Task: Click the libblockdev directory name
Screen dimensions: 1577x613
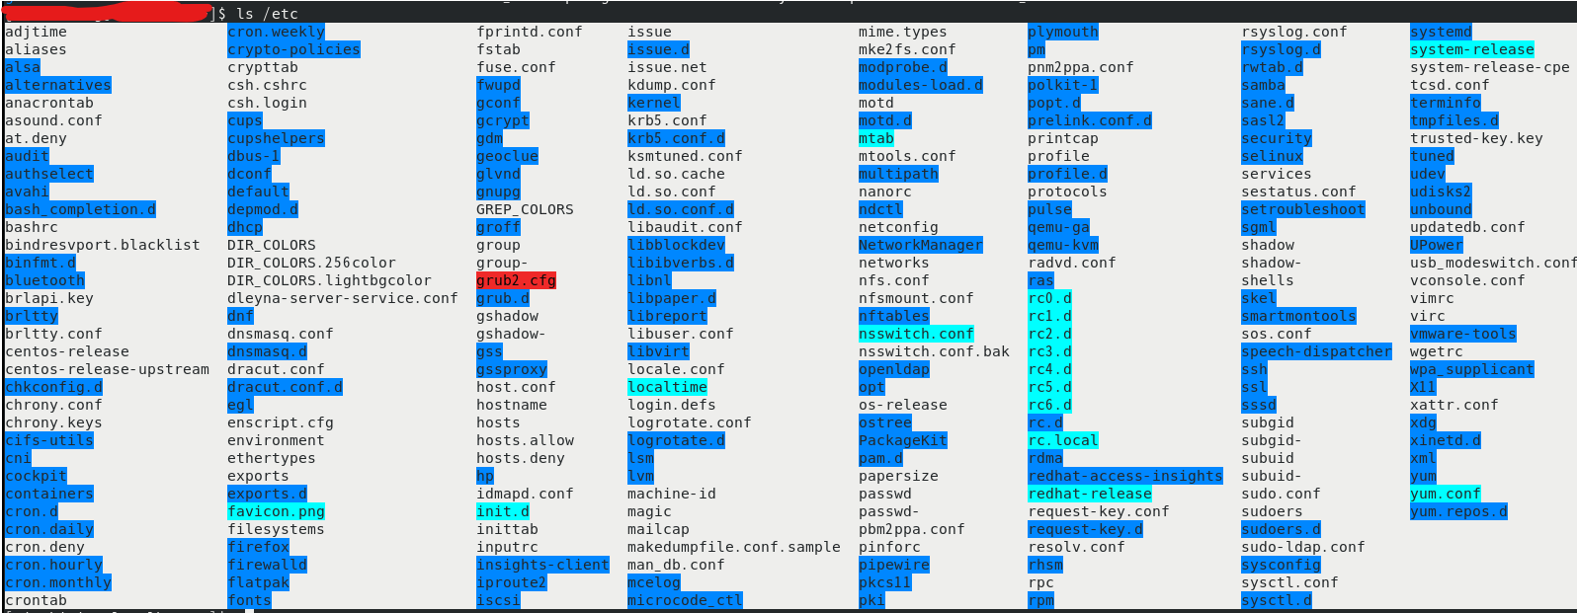Action: point(676,245)
